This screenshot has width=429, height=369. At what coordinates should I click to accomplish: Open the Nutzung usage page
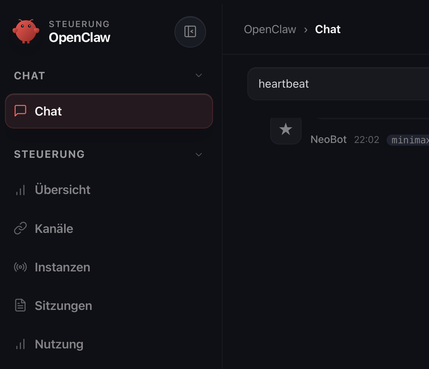pyautogui.click(x=59, y=344)
